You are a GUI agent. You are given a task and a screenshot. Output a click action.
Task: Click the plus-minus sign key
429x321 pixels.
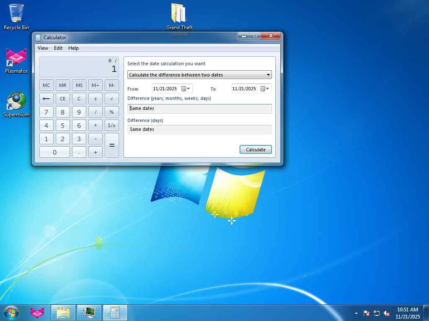point(96,99)
